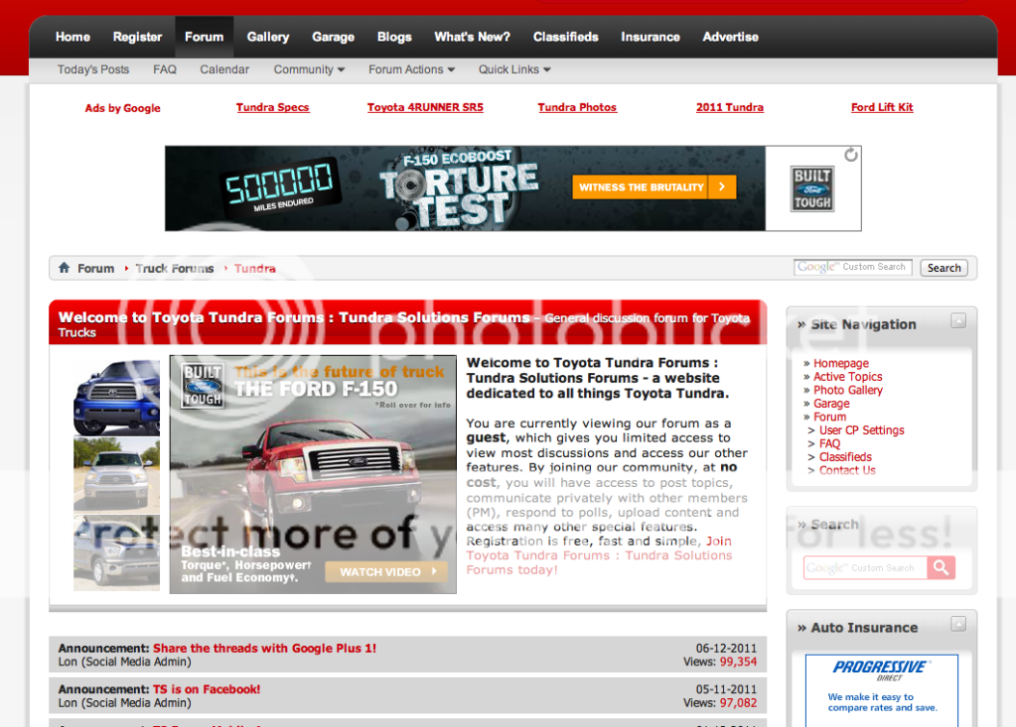Open What's New? in the navbar
Viewport: 1016px width, 727px height.
click(x=473, y=37)
